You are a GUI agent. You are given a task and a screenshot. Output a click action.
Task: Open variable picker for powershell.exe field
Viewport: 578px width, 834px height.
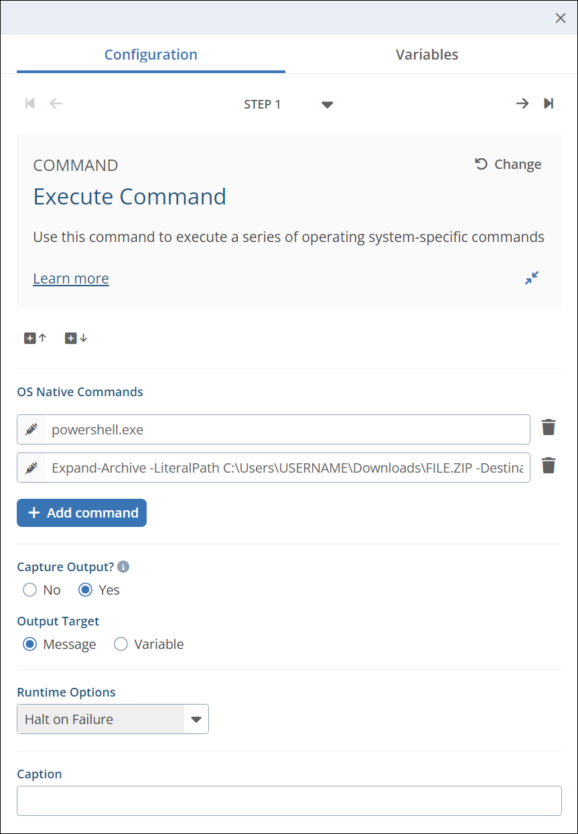(31, 430)
